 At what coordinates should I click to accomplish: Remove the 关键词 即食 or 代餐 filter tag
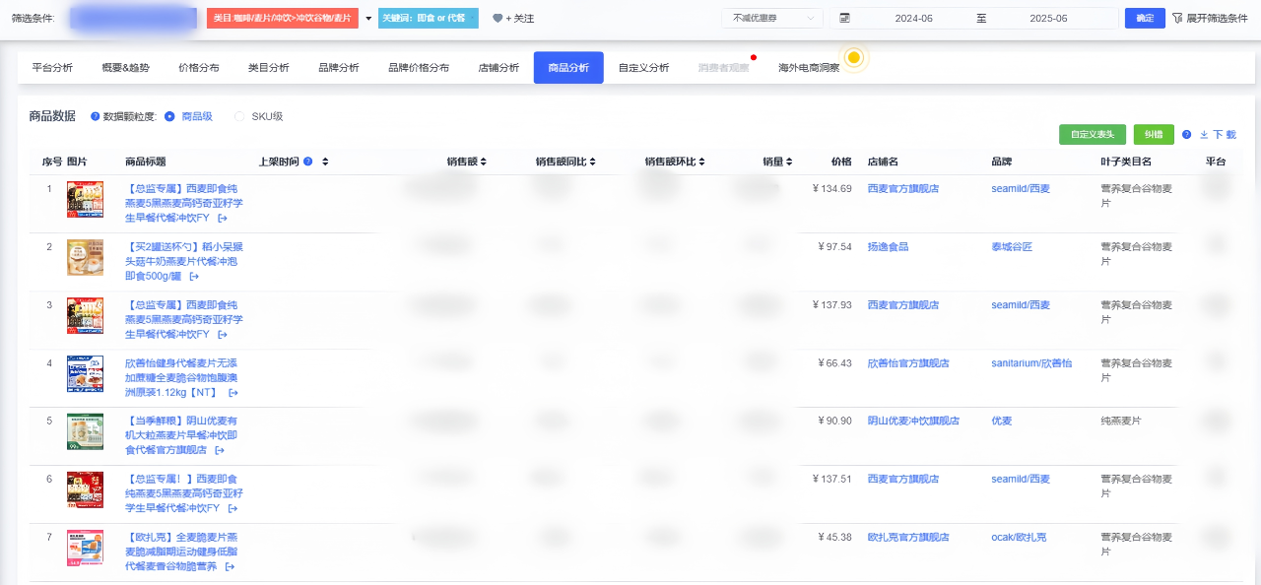(x=473, y=19)
